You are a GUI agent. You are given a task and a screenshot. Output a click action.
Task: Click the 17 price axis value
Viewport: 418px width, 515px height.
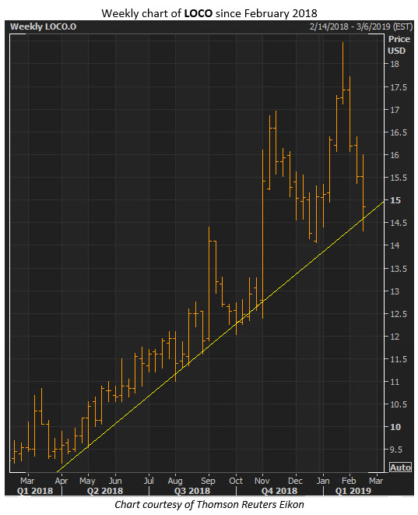pyautogui.click(x=395, y=110)
